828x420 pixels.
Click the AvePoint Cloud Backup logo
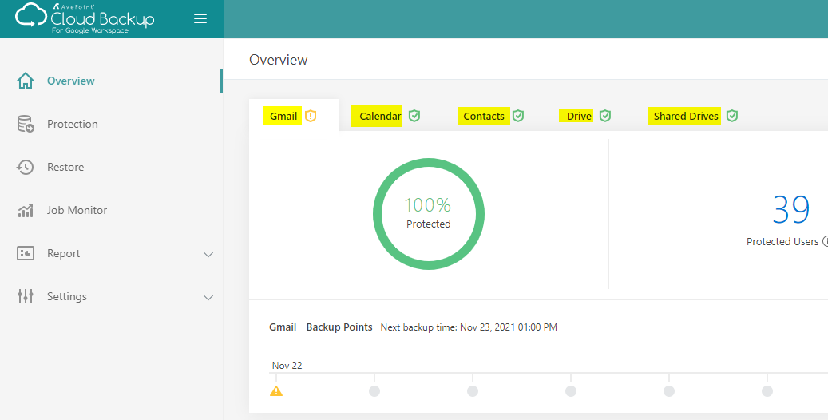[85, 18]
